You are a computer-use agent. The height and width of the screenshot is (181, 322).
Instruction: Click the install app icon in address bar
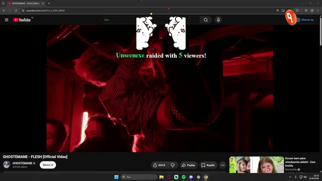tap(283, 11)
